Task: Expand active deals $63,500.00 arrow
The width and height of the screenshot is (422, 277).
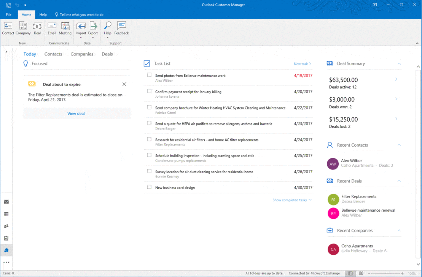Action: tap(396, 79)
